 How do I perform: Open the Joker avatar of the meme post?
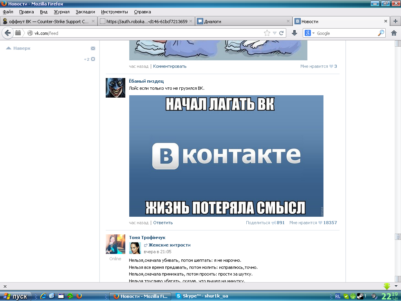pyautogui.click(x=116, y=88)
